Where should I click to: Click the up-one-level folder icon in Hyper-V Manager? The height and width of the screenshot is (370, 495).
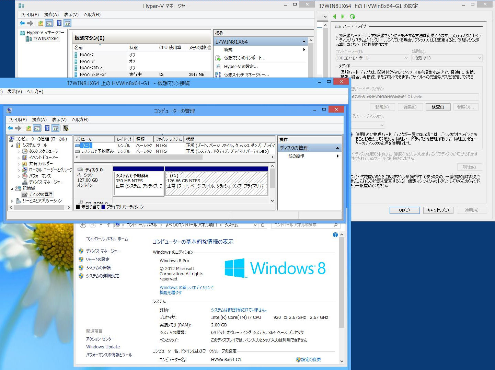(41, 23)
